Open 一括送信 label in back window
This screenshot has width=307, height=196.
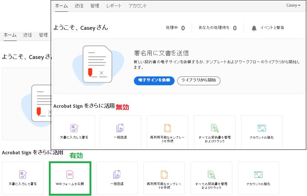(117, 184)
